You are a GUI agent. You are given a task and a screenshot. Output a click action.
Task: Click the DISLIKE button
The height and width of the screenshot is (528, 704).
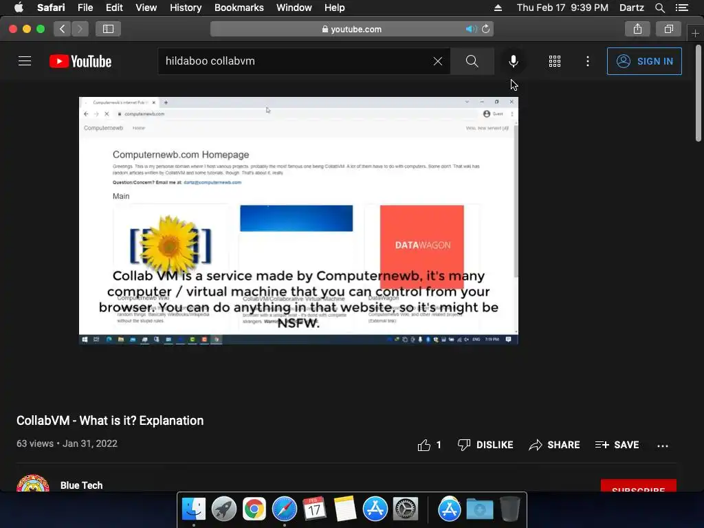click(485, 445)
